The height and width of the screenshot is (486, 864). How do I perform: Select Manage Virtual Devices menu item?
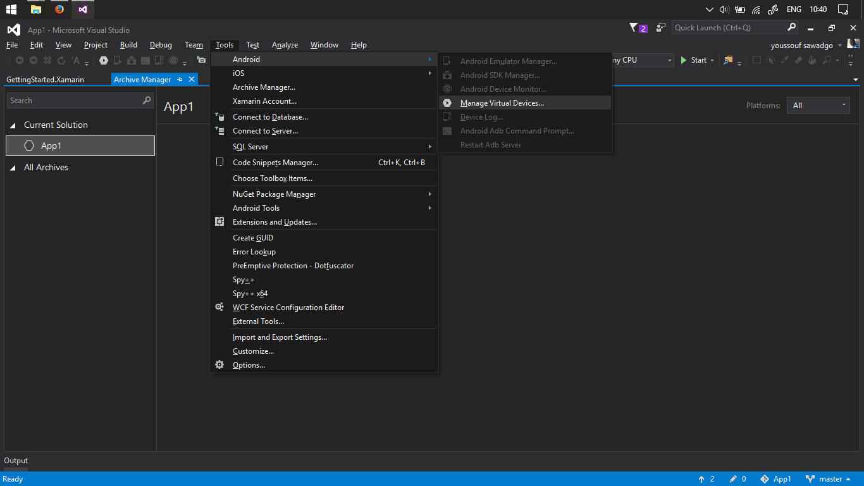point(525,103)
